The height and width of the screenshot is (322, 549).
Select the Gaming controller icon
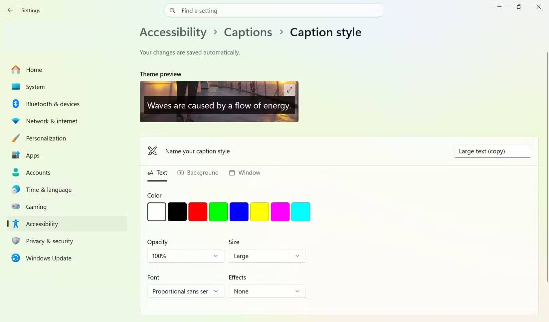(x=16, y=206)
